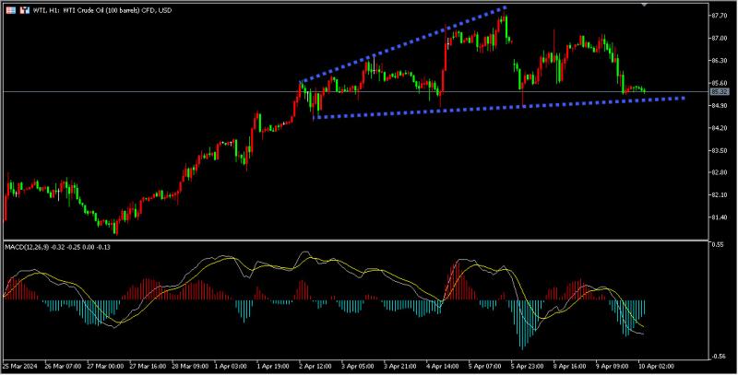Viewport: 738px width, 375px height.
Task: Click the '27 Mar 00:00' time axis label
Action: pyautogui.click(x=105, y=366)
